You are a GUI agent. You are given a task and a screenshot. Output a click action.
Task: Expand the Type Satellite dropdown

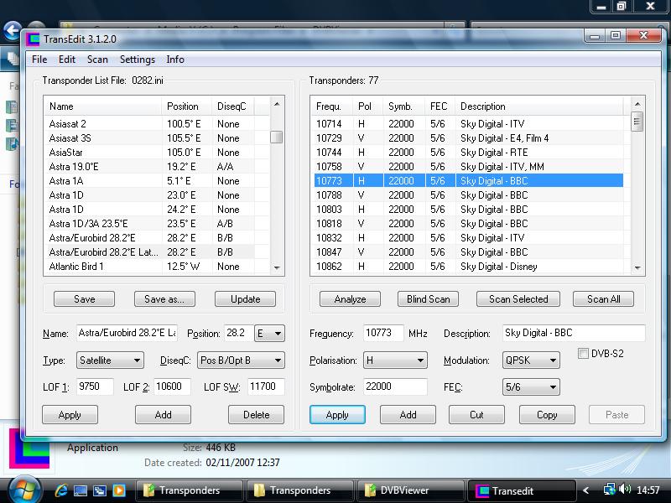click(110, 360)
